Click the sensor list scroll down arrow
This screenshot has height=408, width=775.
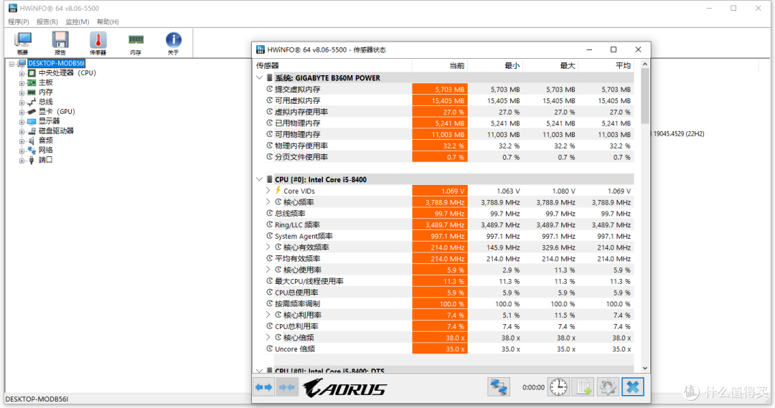click(644, 368)
